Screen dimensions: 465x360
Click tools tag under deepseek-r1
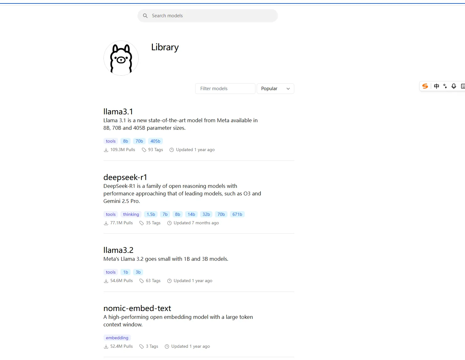click(x=111, y=214)
